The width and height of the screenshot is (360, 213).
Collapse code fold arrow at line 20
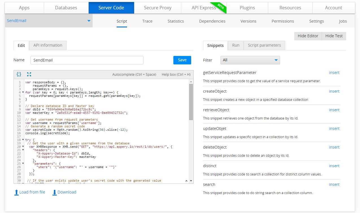click(23, 147)
